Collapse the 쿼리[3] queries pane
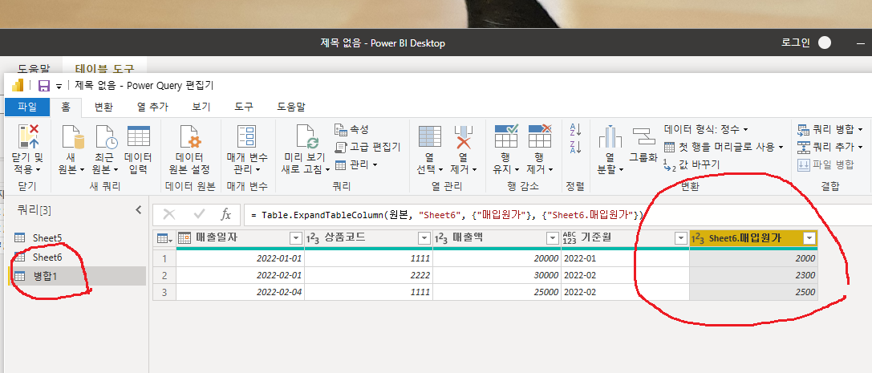The width and height of the screenshot is (872, 373). pyautogui.click(x=139, y=209)
